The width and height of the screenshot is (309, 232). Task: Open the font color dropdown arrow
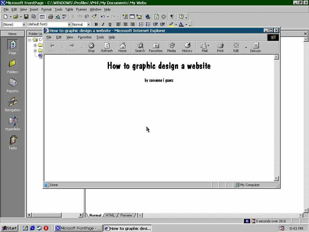[x=186, y=24]
